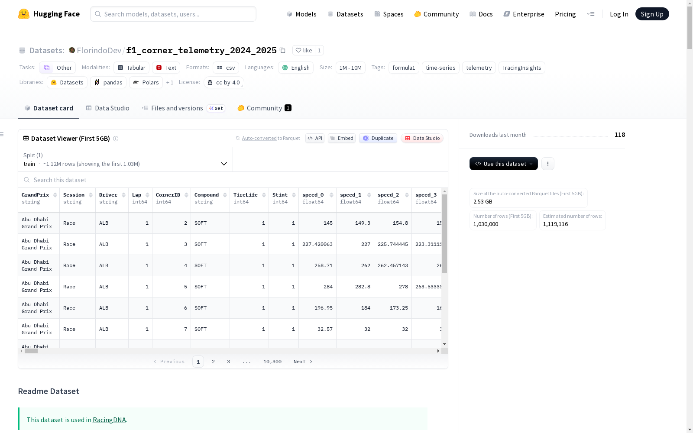Click the Embed button
Image resolution: width=693 pixels, height=433 pixels.
point(342,138)
